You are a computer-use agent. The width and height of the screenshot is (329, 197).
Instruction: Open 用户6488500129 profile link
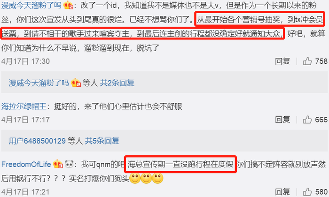[37, 141]
